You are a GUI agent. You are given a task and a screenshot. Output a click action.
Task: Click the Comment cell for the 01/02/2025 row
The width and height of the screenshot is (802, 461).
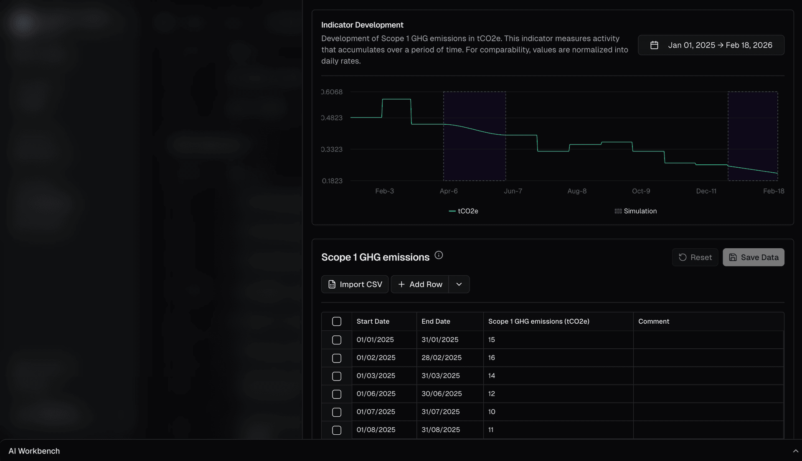point(709,358)
